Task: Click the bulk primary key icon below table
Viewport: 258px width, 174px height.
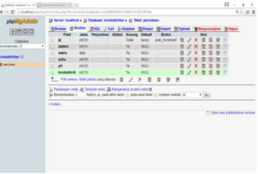Action: point(149,80)
